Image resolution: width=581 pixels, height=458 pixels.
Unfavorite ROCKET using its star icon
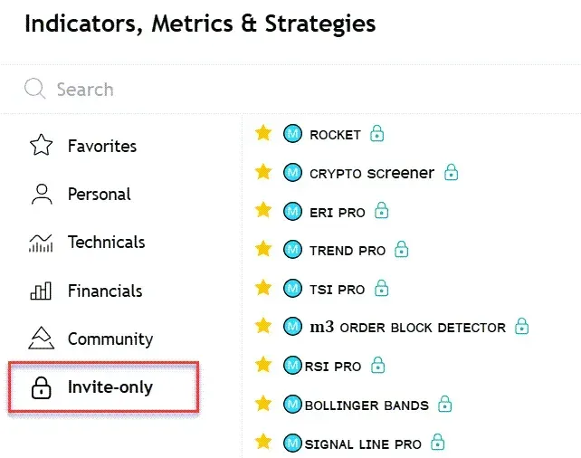coord(263,134)
